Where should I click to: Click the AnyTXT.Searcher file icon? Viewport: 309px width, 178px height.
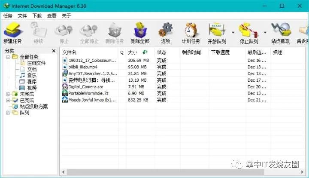[x=65, y=74]
